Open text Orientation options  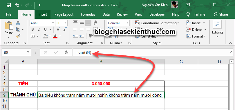[x=91, y=36]
